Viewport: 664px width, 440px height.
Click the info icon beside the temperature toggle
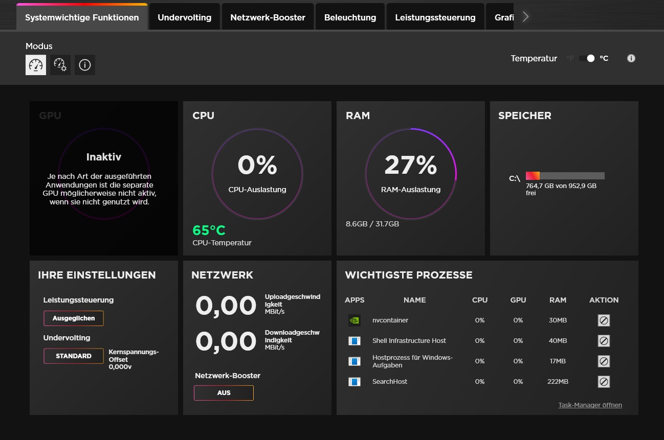[x=631, y=58]
